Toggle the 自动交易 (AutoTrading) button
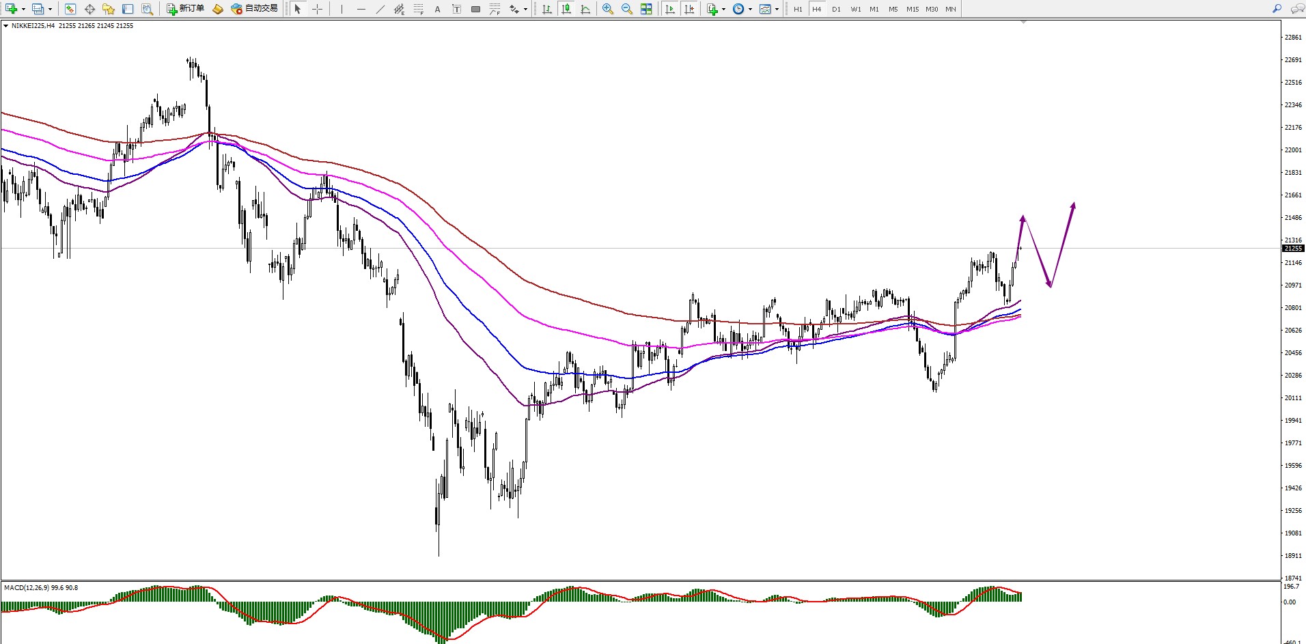The height and width of the screenshot is (644, 1306). [255, 9]
